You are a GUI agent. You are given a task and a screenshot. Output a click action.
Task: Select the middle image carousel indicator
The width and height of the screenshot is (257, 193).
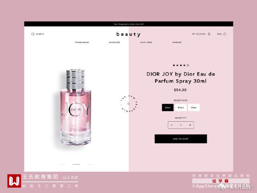76,164
